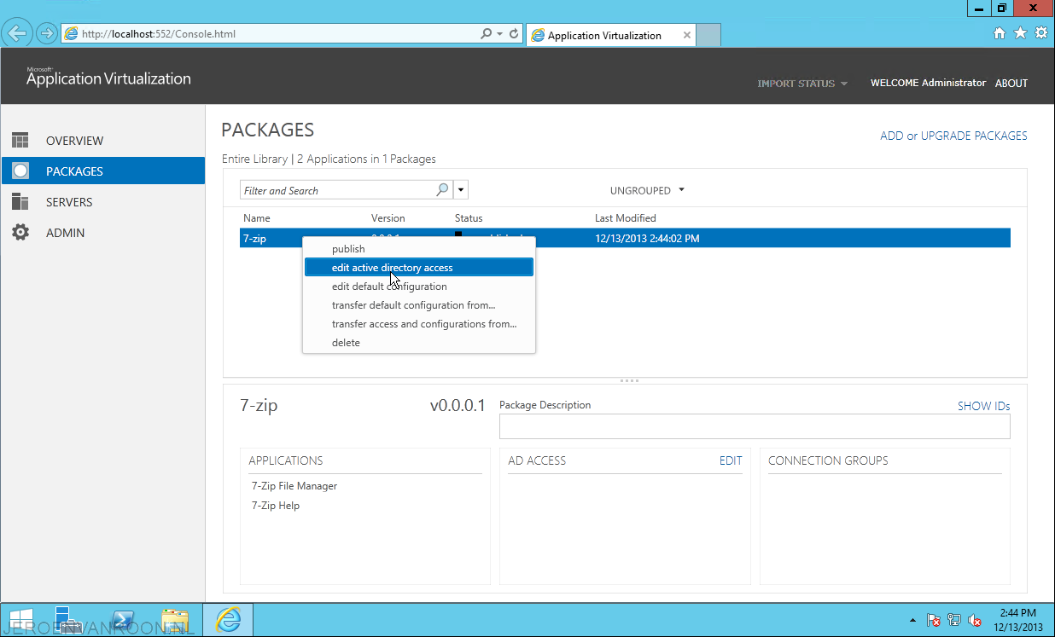
Task: Open the Windows Start button
Action: (x=20, y=620)
